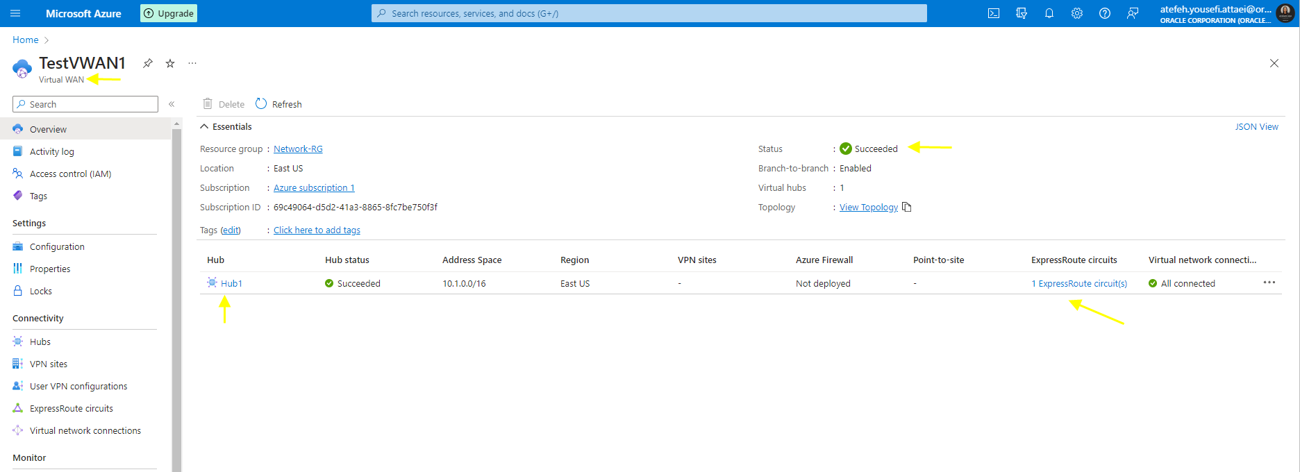Go to the Home breadcrumb

pos(26,40)
